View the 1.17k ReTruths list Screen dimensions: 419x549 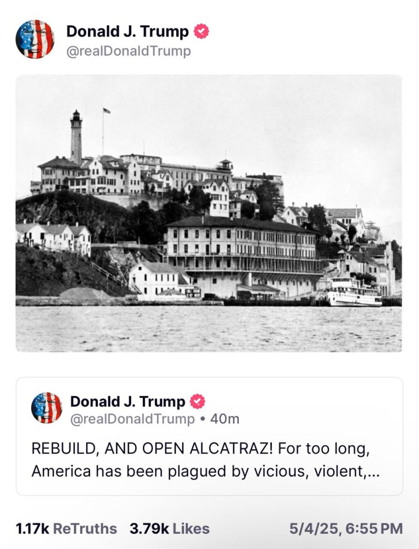pyautogui.click(x=66, y=529)
